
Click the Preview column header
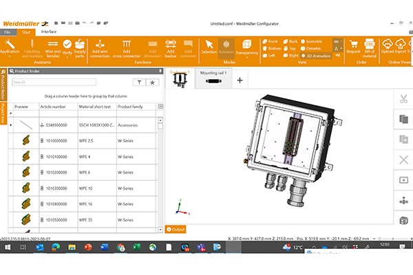(26, 107)
